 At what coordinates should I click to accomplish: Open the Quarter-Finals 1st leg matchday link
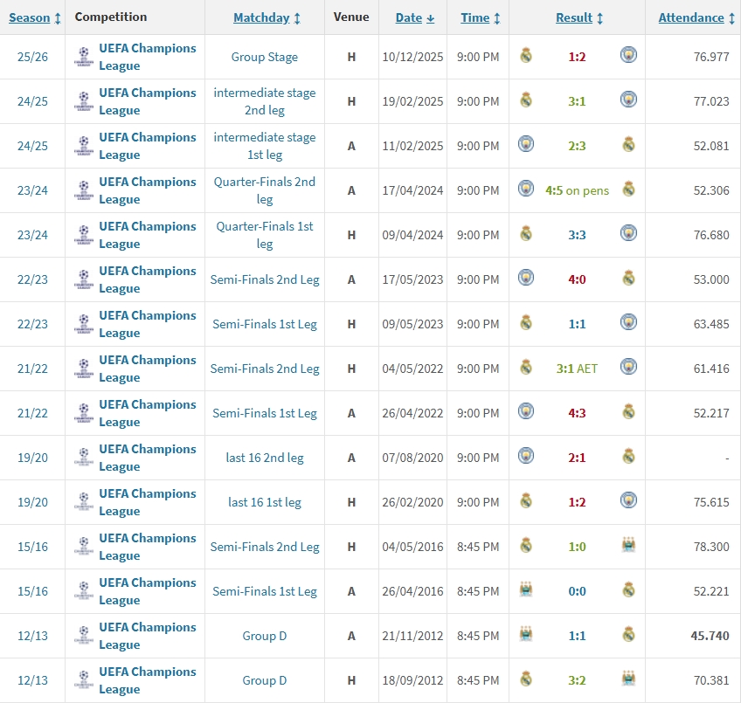pyautogui.click(x=265, y=235)
